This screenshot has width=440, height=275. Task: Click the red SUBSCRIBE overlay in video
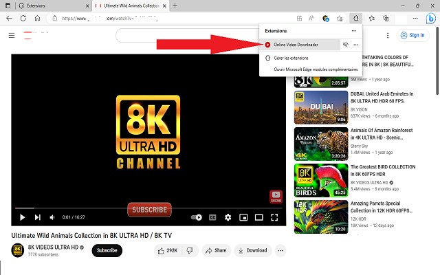[x=149, y=210]
